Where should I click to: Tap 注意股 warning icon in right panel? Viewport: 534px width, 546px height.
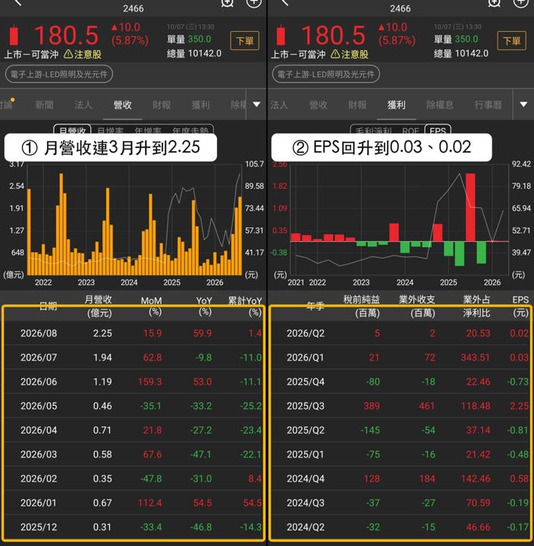tap(335, 54)
